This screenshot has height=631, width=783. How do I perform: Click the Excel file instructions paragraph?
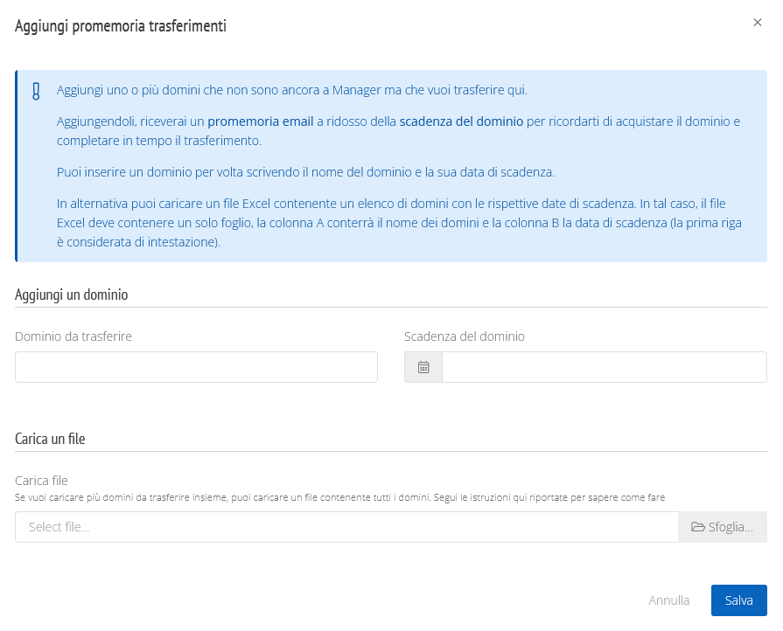[399, 223]
